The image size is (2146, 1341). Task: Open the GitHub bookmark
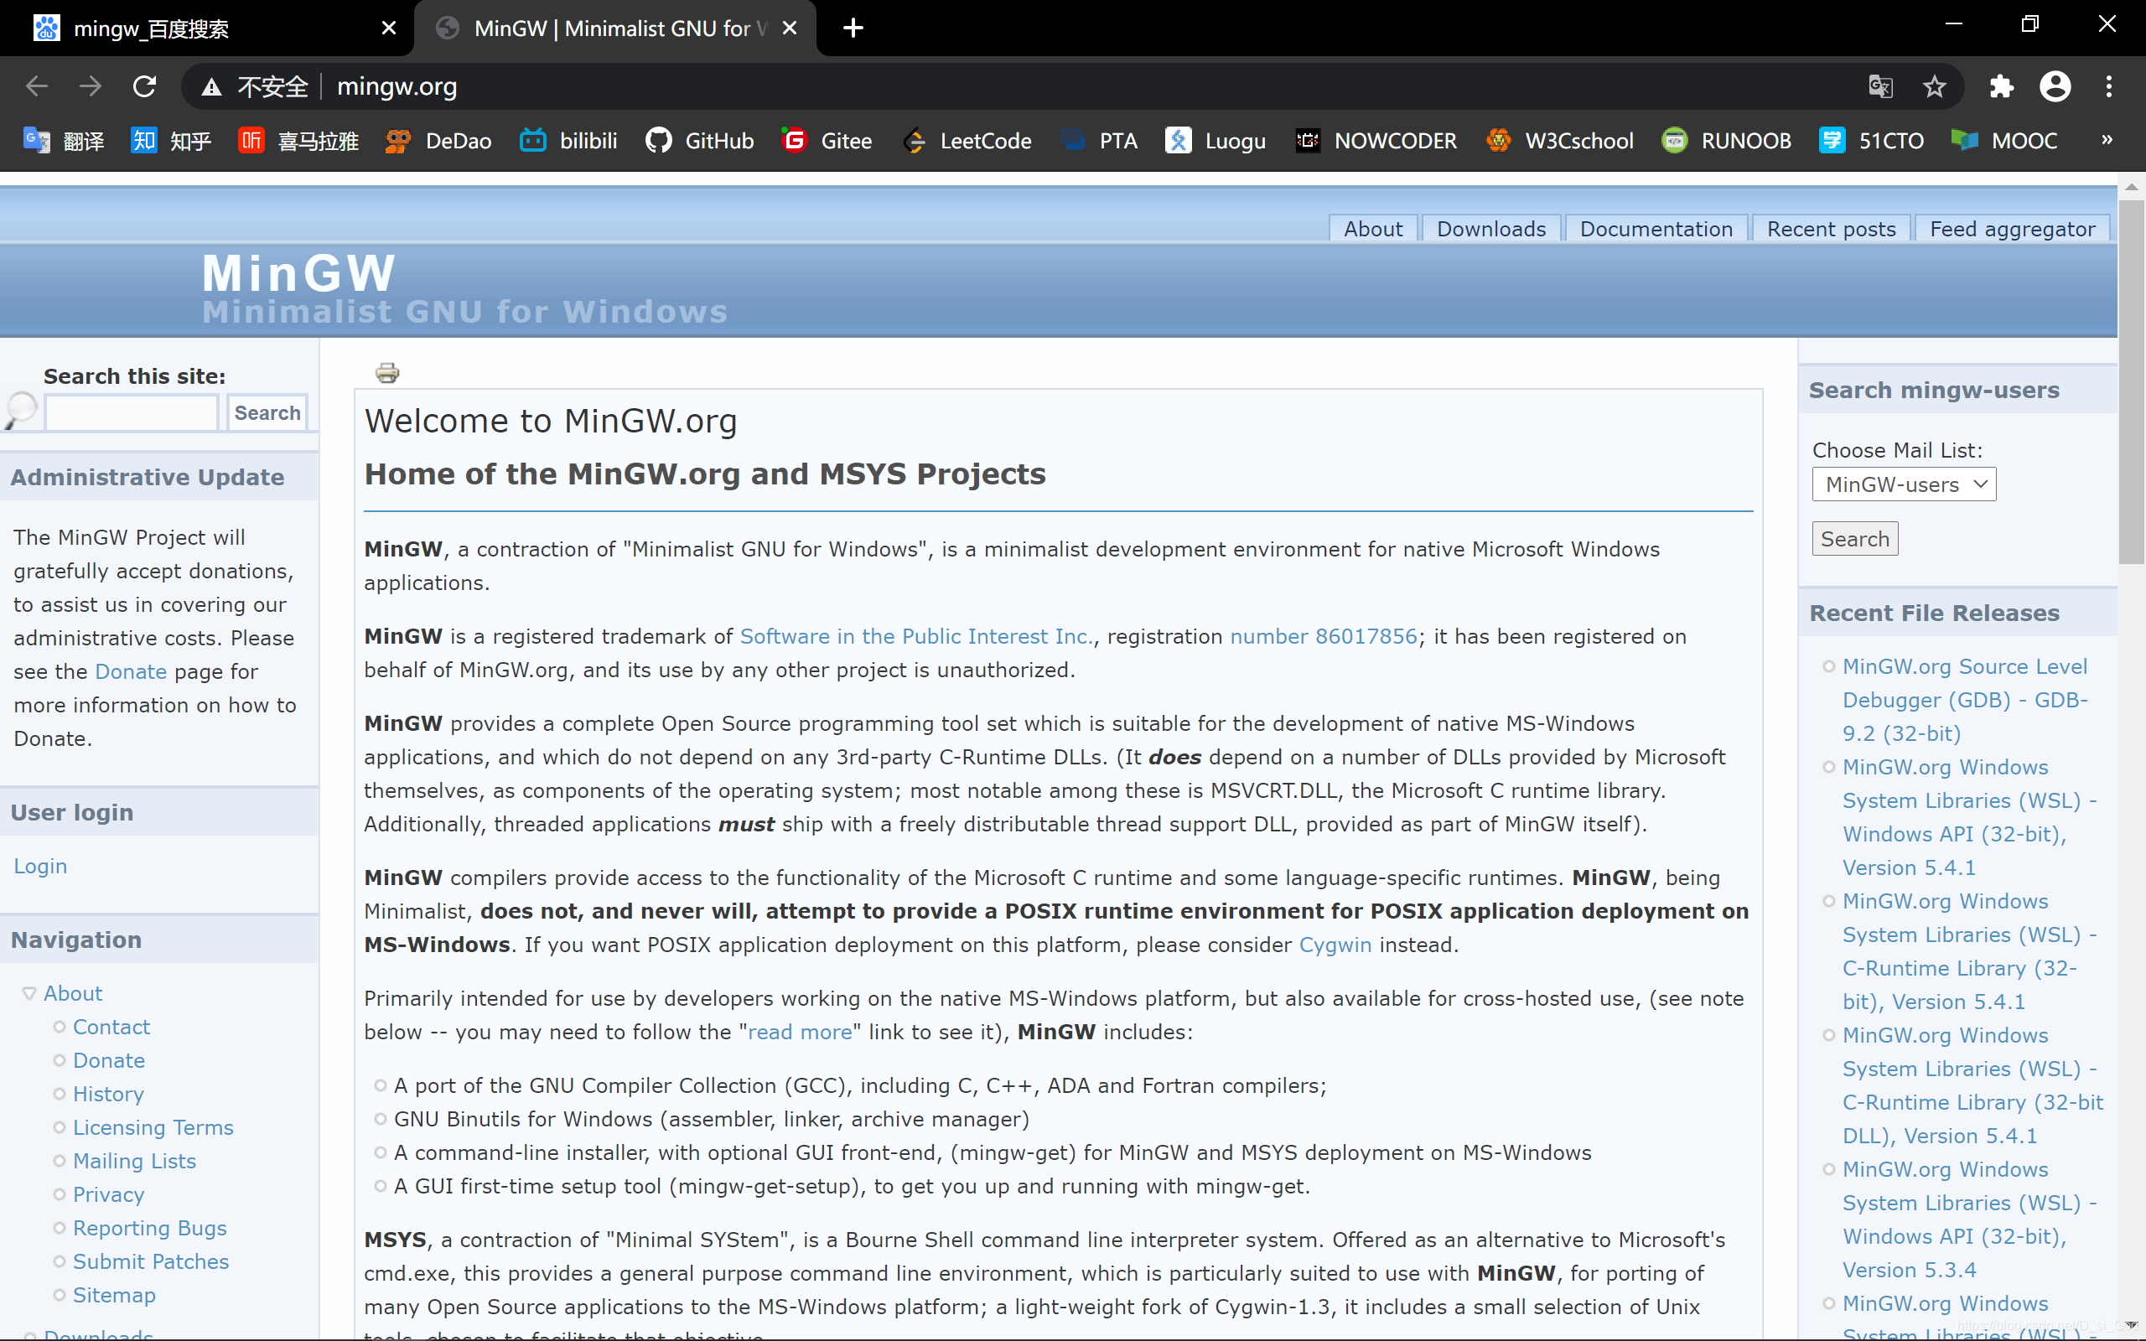pyautogui.click(x=700, y=140)
